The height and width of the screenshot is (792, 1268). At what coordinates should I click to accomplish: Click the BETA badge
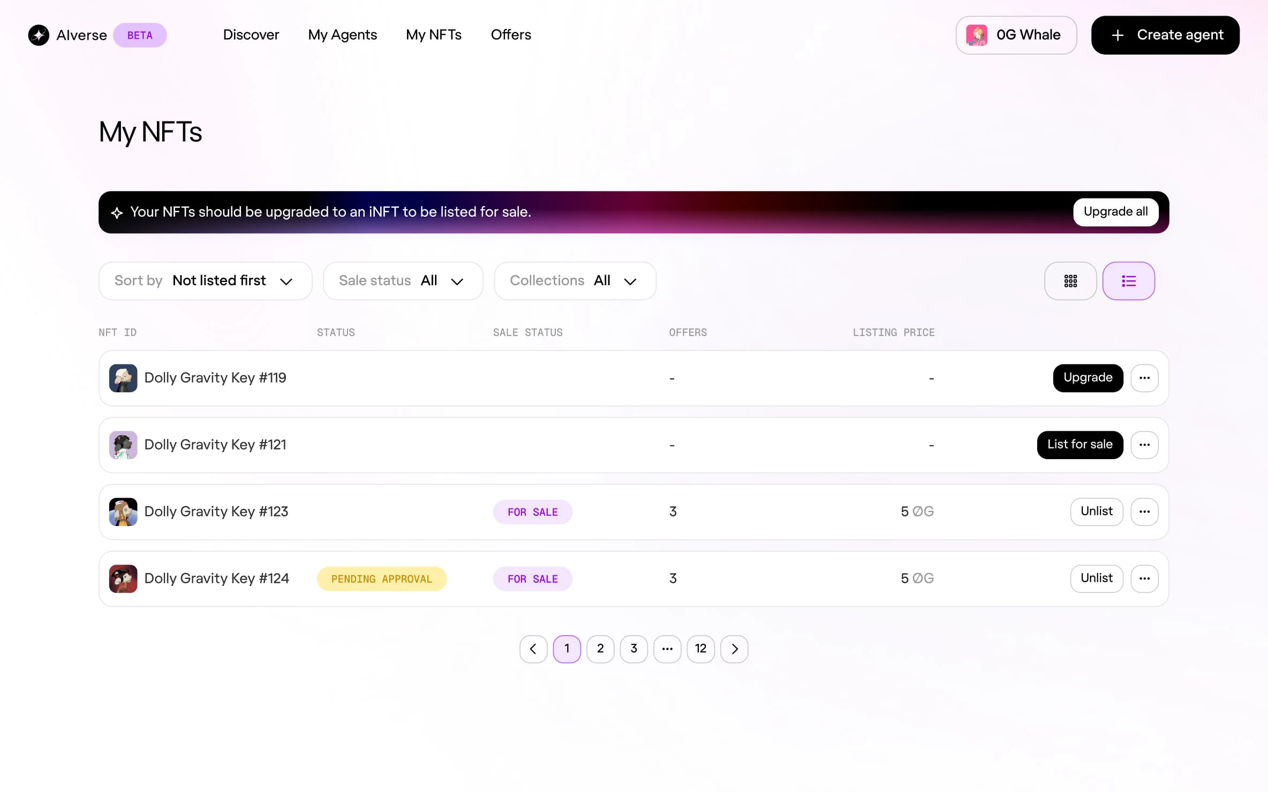click(x=140, y=35)
